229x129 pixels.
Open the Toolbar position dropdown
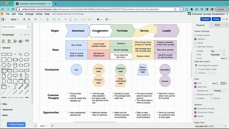(x=218, y=51)
